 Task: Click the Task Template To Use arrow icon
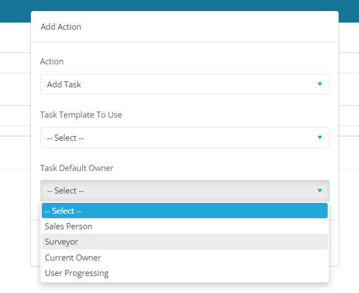(x=320, y=137)
